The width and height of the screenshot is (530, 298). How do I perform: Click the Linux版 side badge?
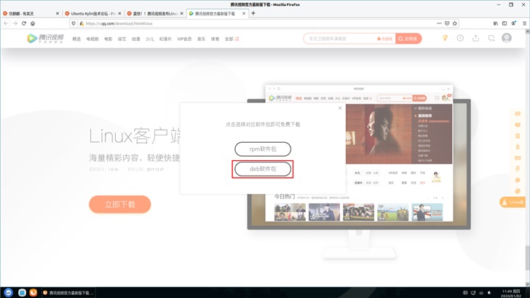pos(513,203)
